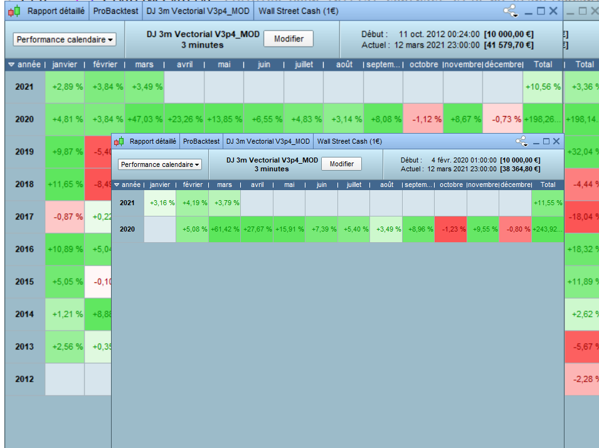Sort by année arrow in back window header

tap(11, 65)
